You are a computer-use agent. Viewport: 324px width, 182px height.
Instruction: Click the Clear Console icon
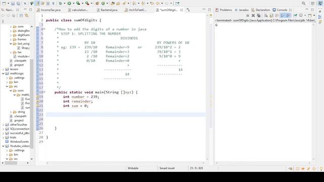coord(266,15)
